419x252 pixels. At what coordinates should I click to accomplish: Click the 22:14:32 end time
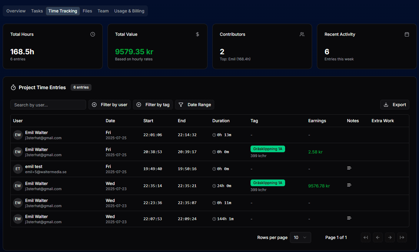click(187, 135)
